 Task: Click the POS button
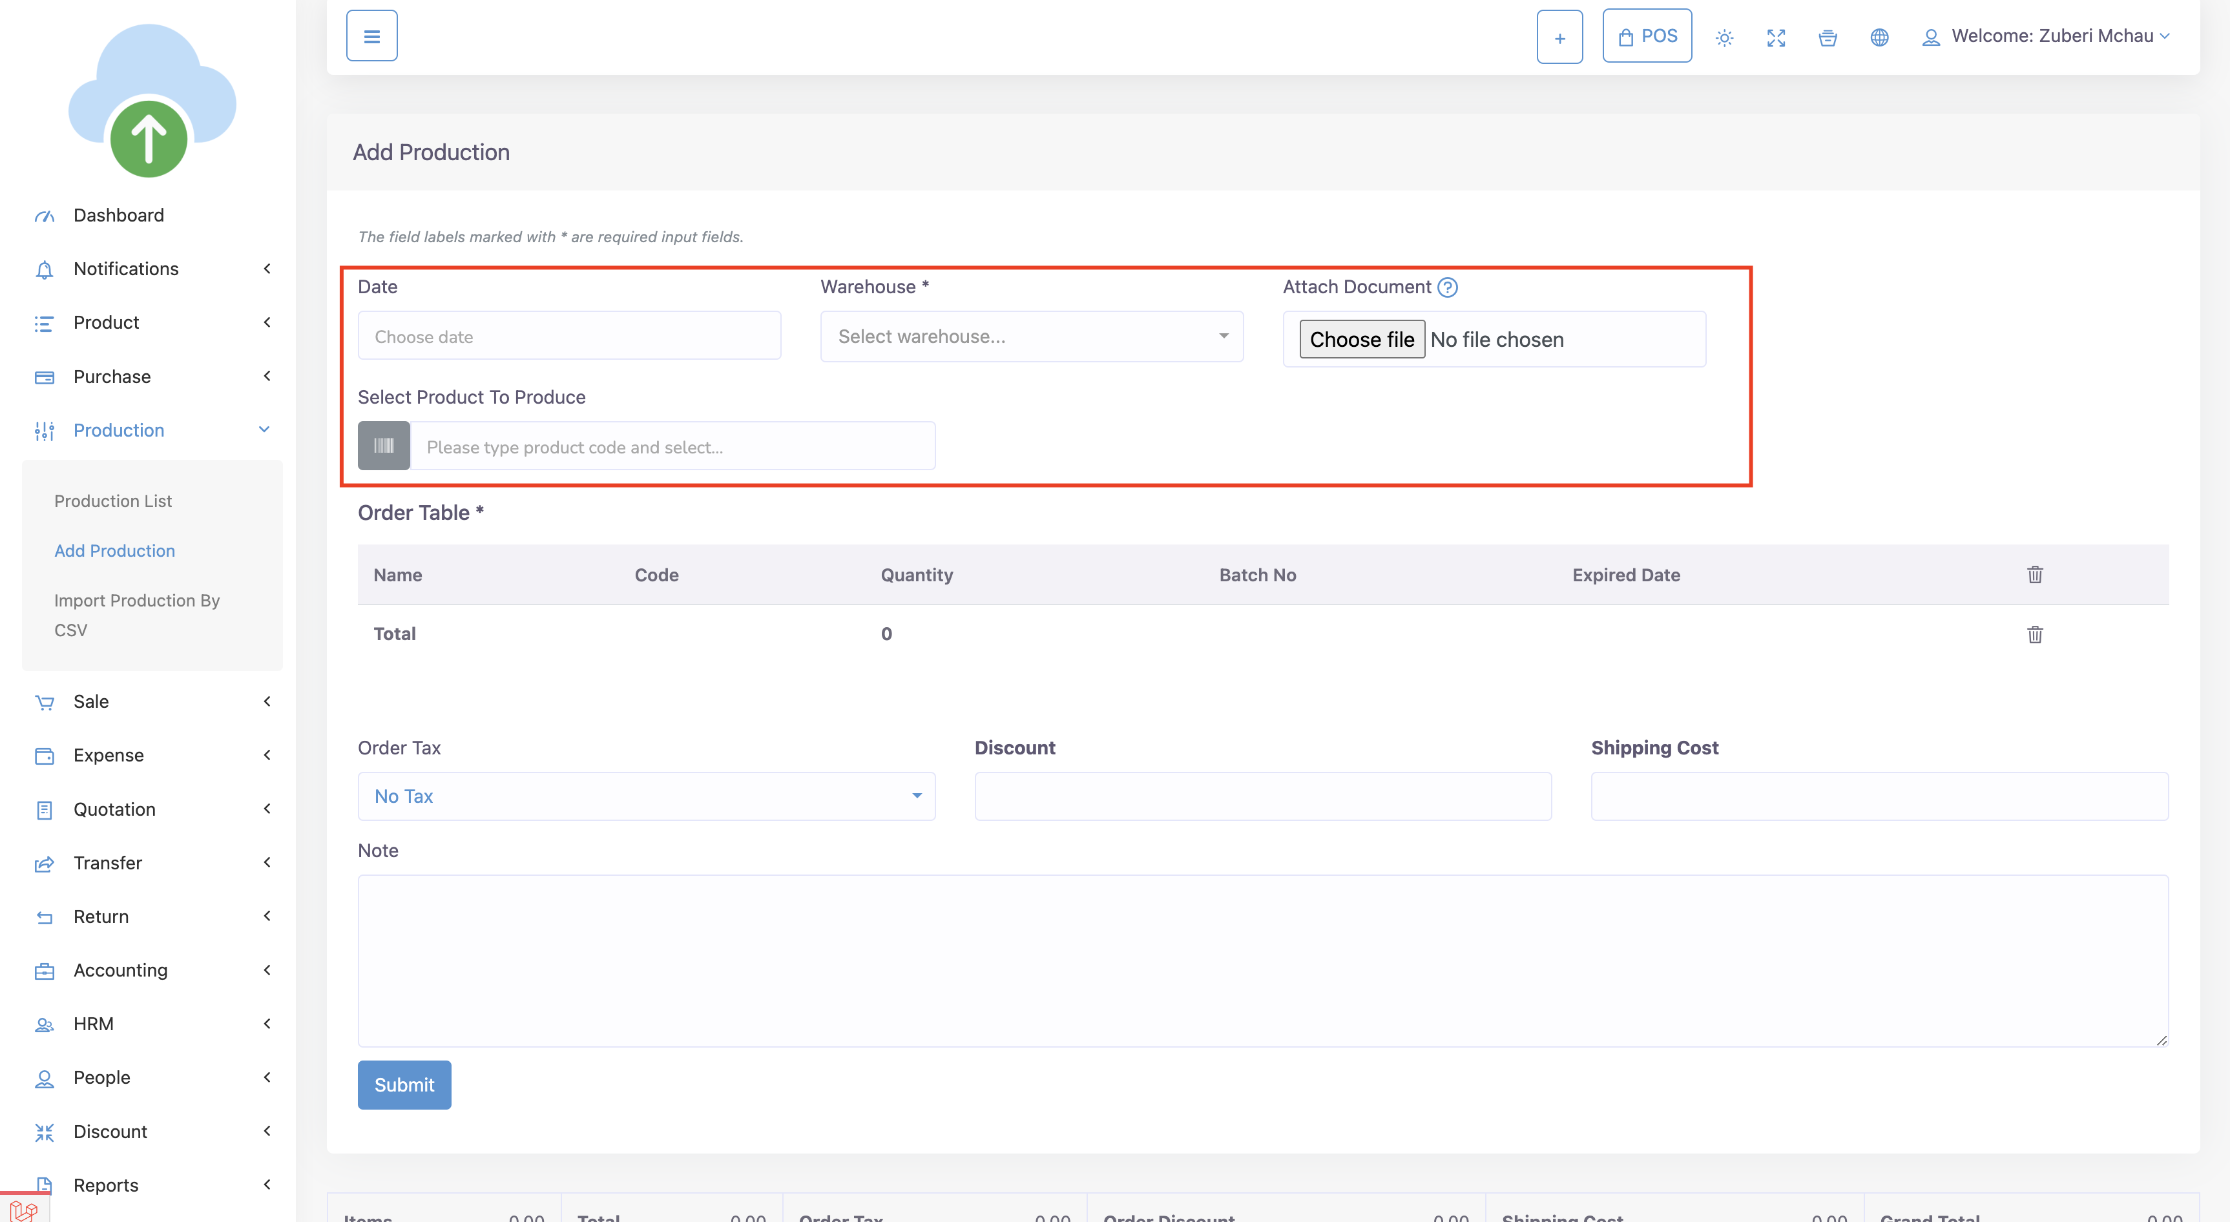(x=1647, y=36)
